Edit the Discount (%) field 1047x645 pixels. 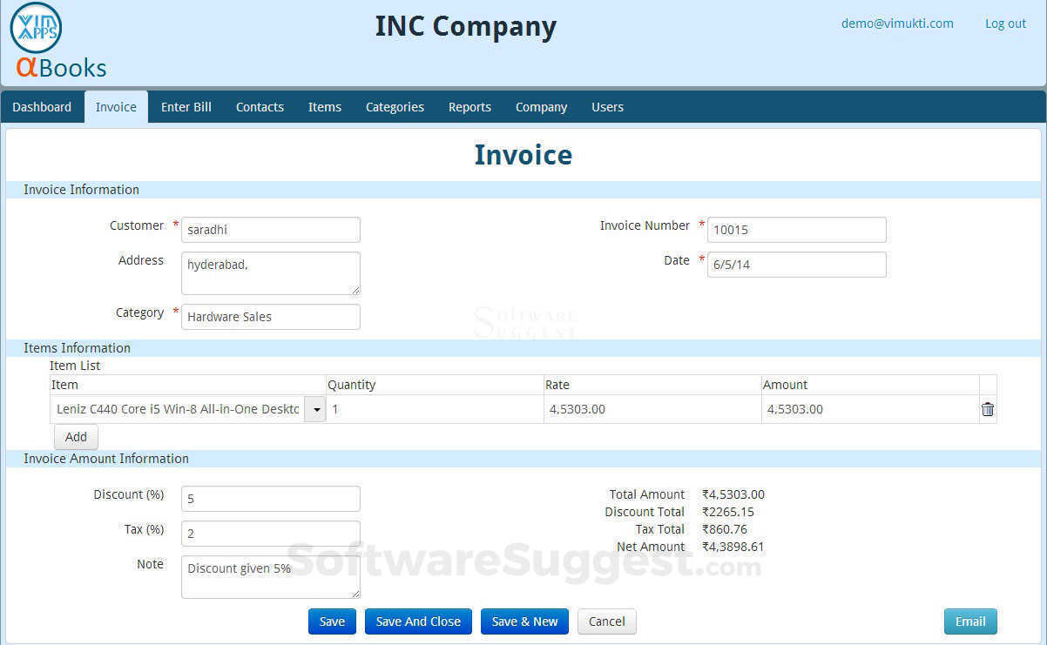click(271, 499)
